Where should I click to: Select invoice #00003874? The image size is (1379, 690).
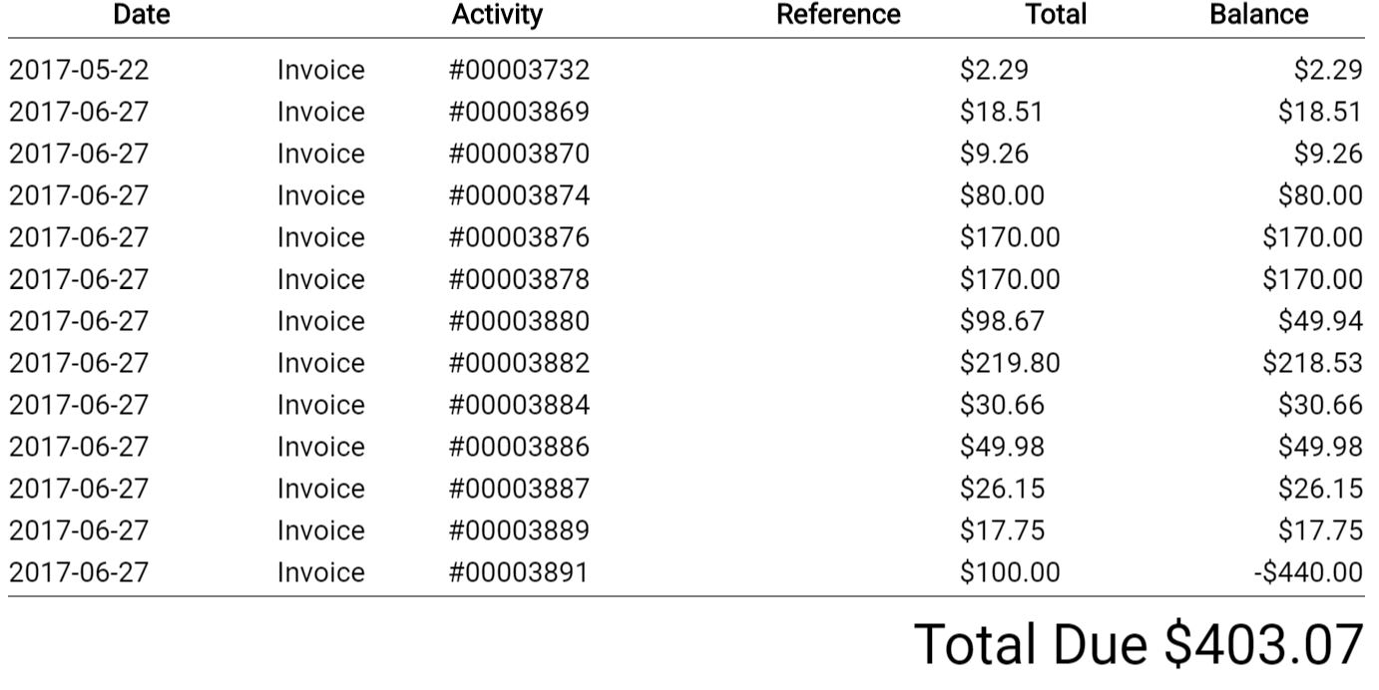(519, 195)
